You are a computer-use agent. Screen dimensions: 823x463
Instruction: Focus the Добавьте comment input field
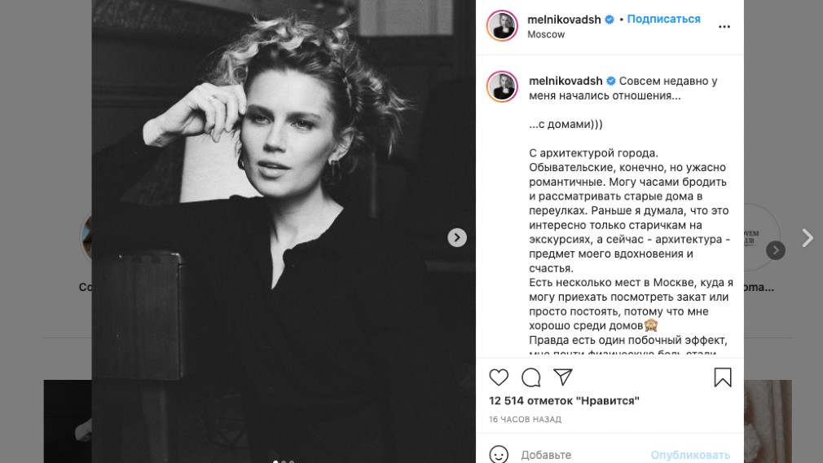(583, 455)
